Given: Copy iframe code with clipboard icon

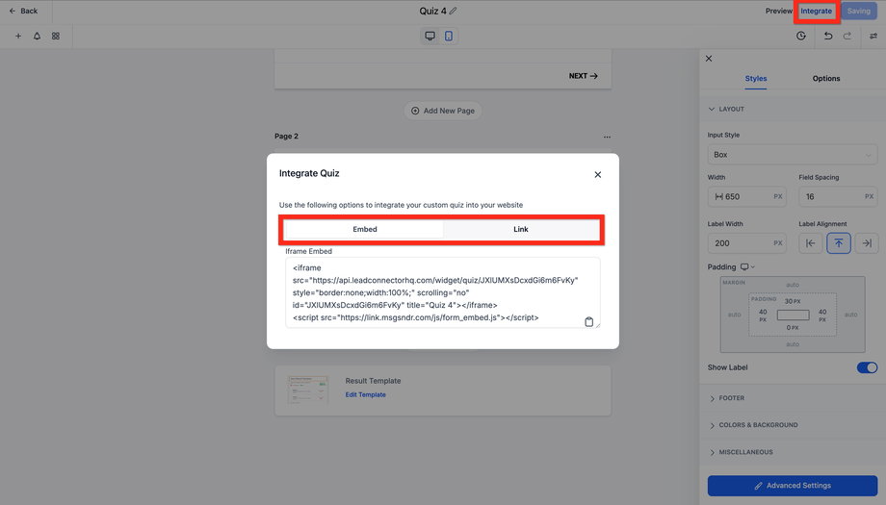Looking at the screenshot, I should click(588, 321).
